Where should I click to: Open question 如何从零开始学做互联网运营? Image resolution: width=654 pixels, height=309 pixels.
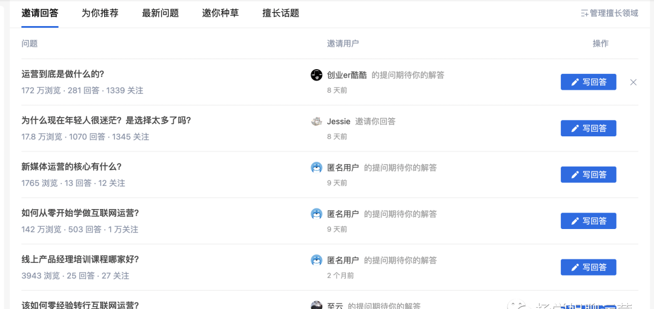[80, 213]
